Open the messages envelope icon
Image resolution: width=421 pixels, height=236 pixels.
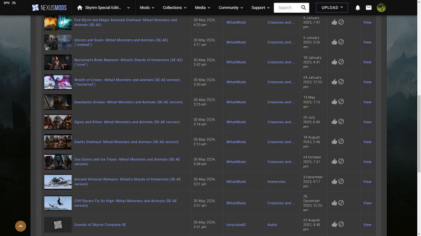[369, 8]
